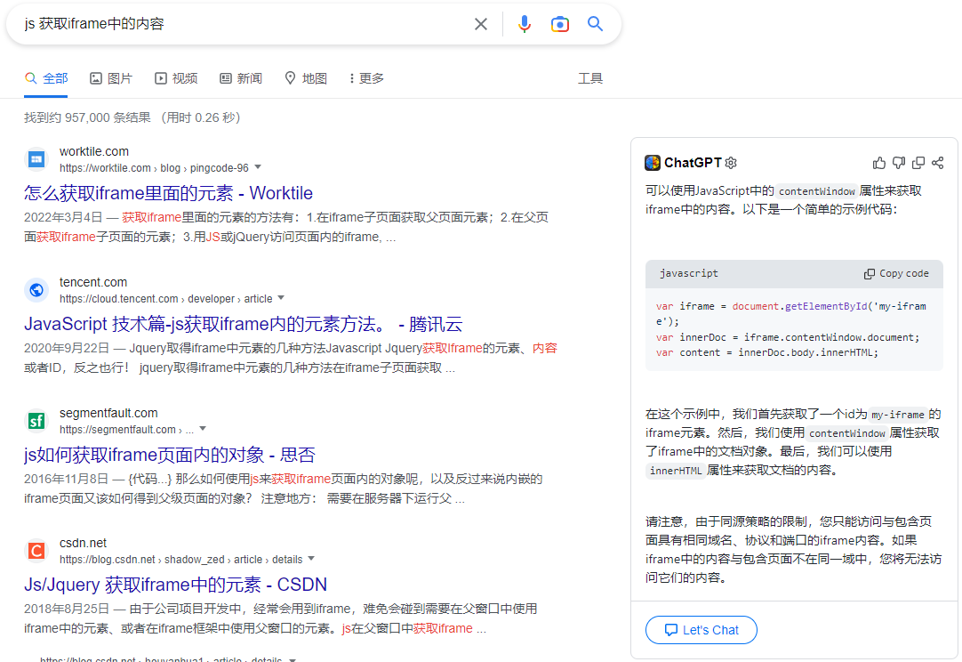Screen dimensions: 962x662
Task: Open the 更多 menu
Action: pyautogui.click(x=366, y=78)
